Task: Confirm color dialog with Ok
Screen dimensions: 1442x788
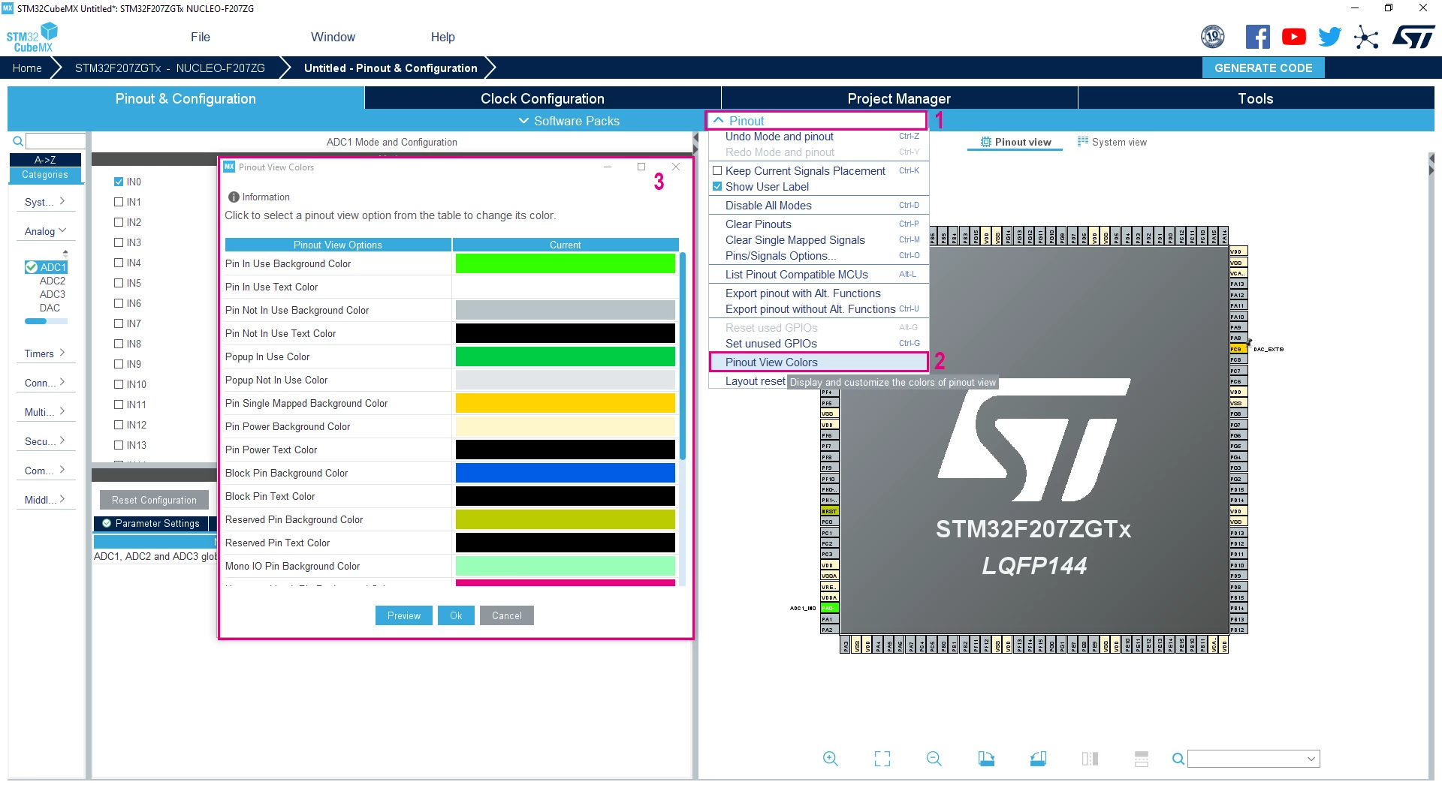Action: click(456, 615)
